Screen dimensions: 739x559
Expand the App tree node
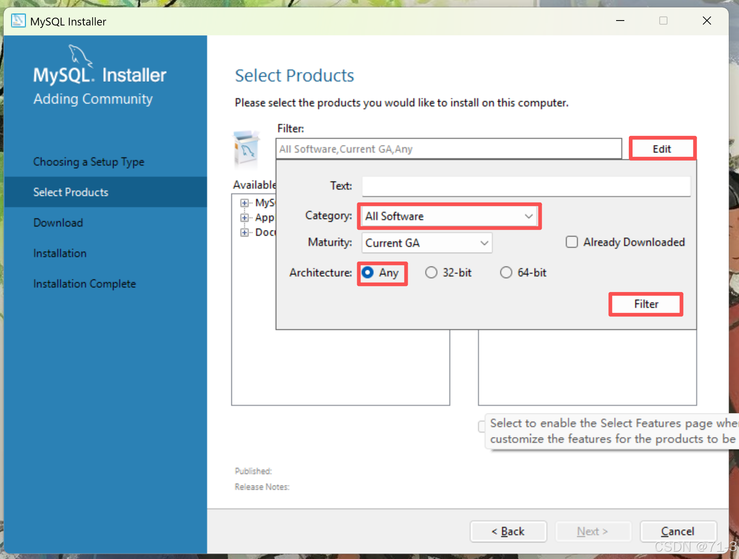tap(245, 218)
